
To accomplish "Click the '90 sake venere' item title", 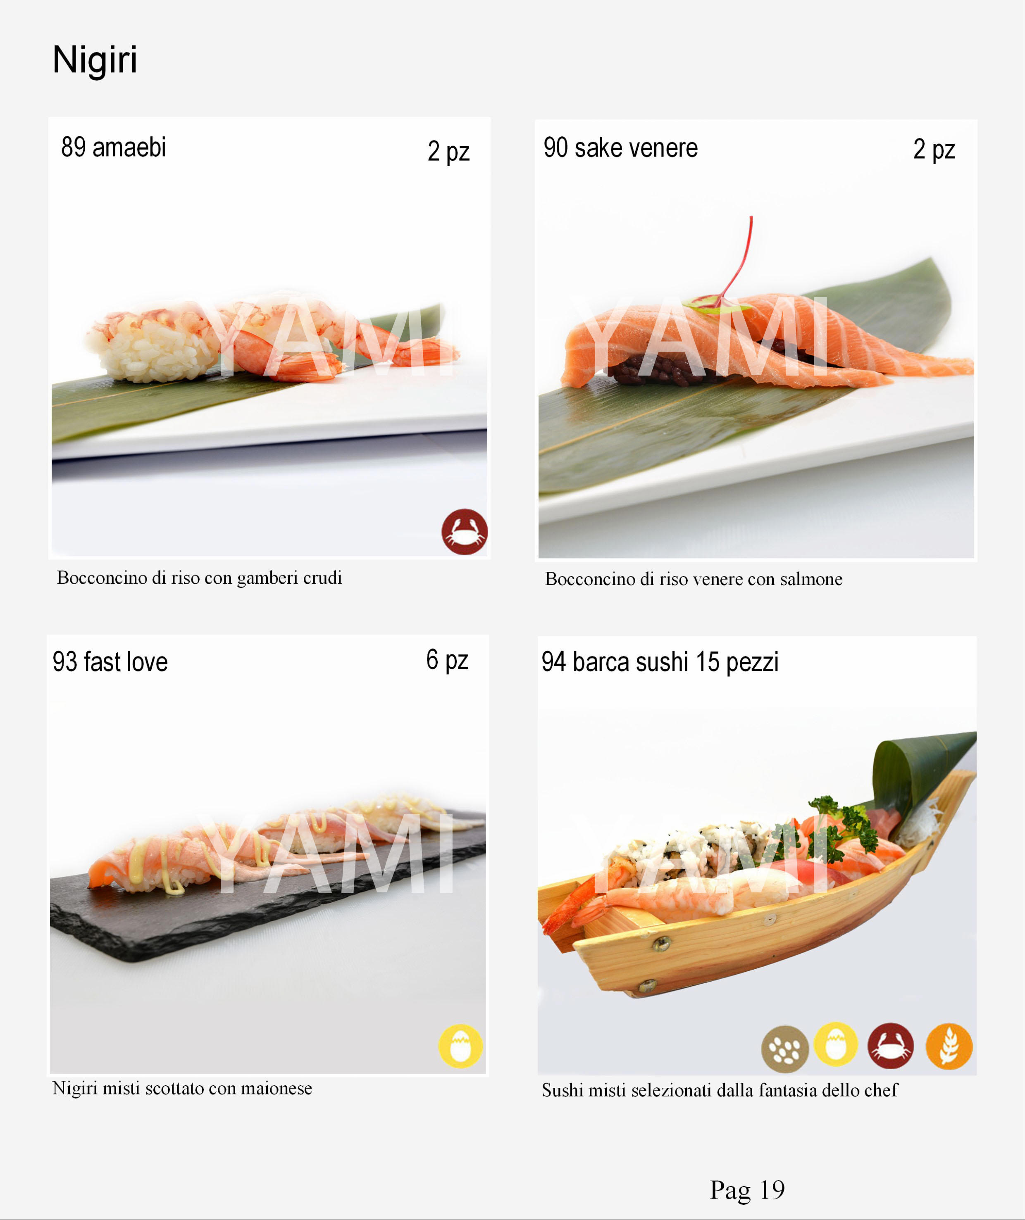I will [x=620, y=147].
